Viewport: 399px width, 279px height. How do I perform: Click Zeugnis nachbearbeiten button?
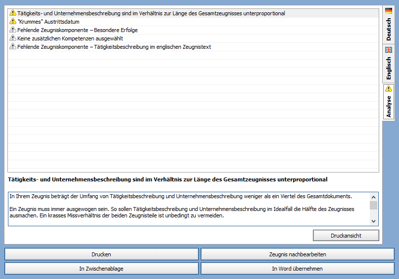(x=298, y=254)
